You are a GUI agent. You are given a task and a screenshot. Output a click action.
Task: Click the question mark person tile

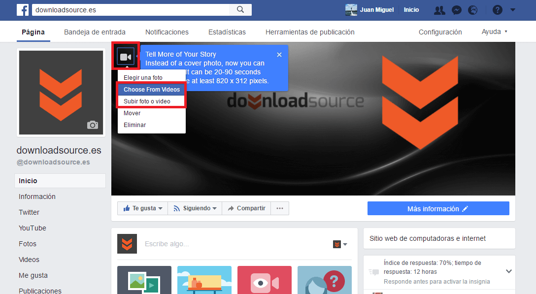325,280
